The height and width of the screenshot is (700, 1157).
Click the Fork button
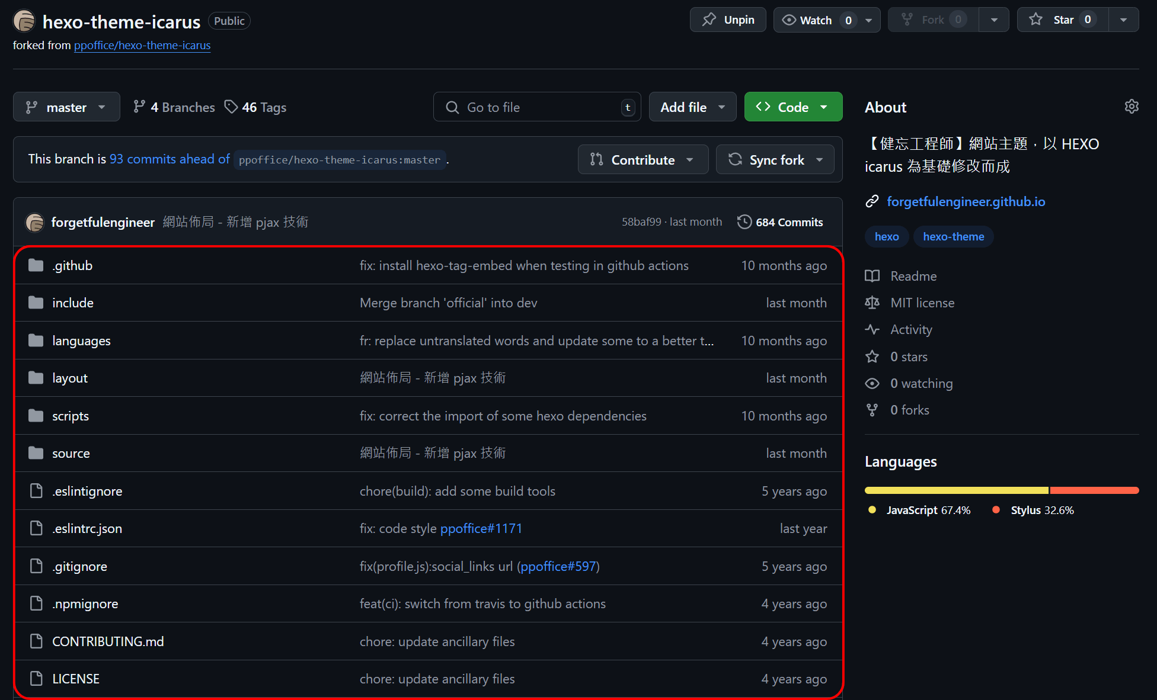(933, 20)
